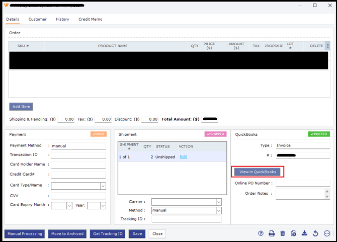This screenshot has height=242, width=337.
Task: Open the expiry Year dropdown
Action: tap(103, 205)
